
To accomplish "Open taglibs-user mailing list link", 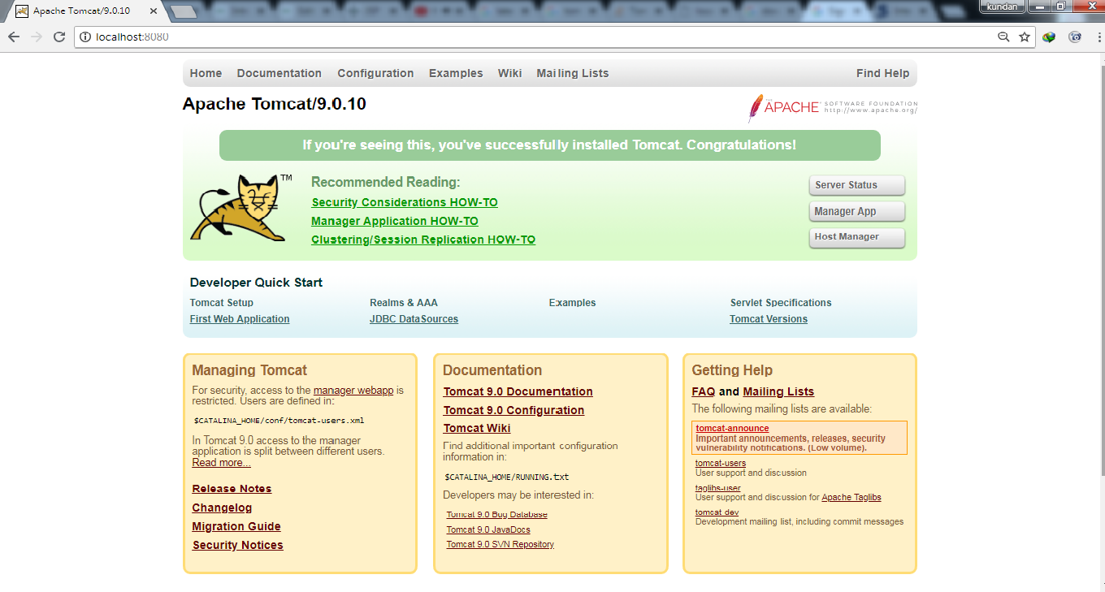I will 718,488.
